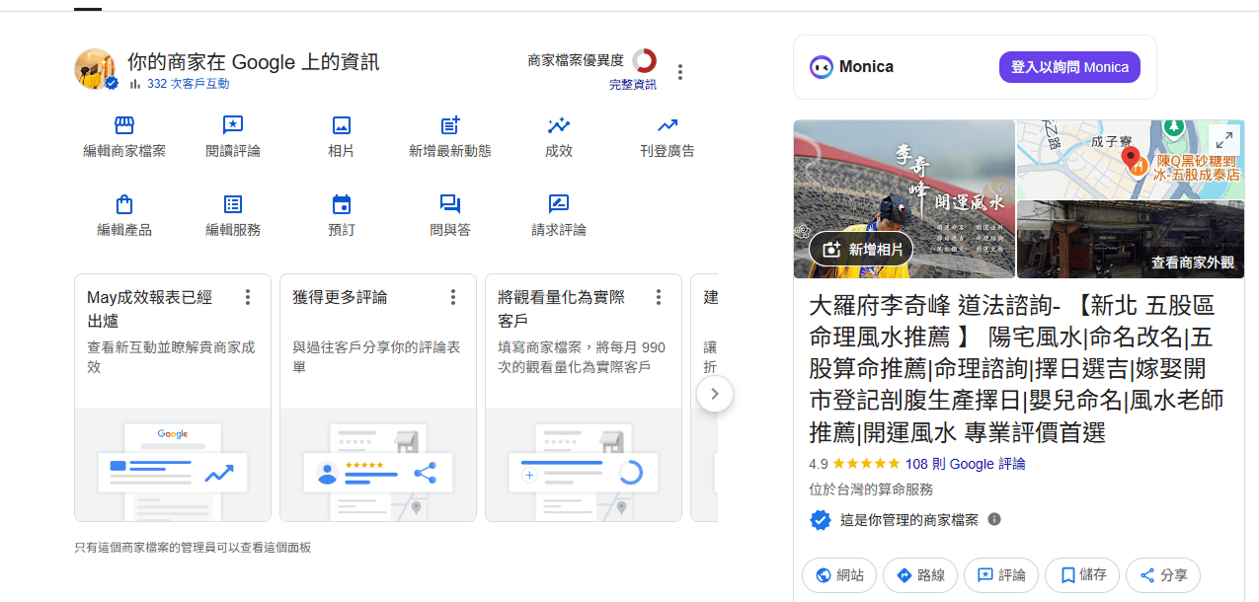Open the May成效報表已經出爐 card

click(173, 398)
